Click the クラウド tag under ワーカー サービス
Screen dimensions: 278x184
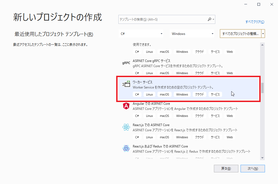pyautogui.click(x=200, y=94)
